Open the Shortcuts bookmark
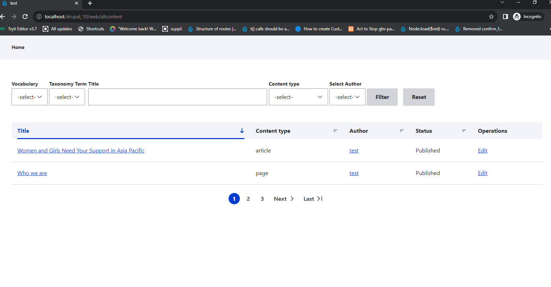The width and height of the screenshot is (551, 287). [x=91, y=29]
